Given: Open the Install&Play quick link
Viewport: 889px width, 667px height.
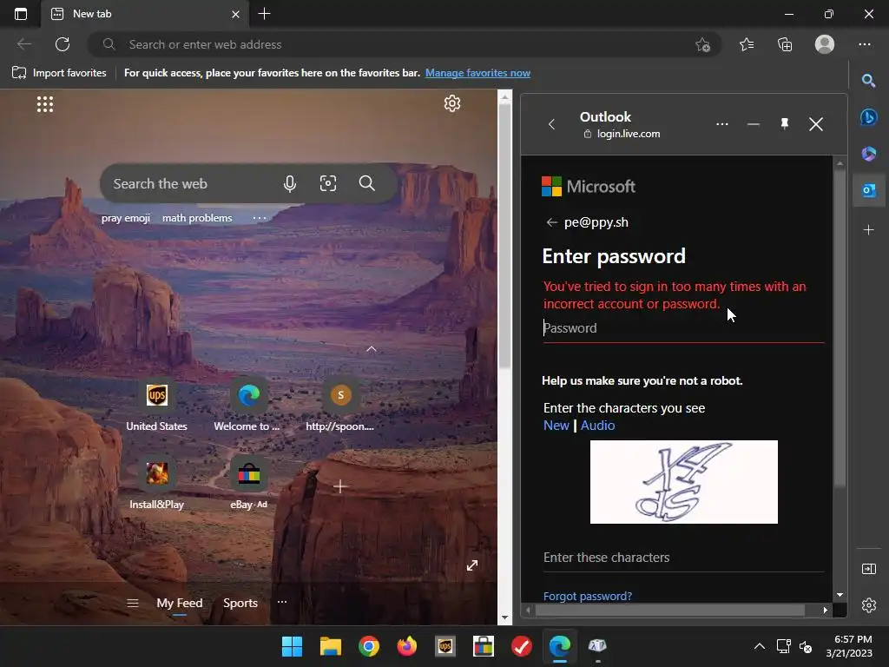Looking at the screenshot, I should coord(156,484).
